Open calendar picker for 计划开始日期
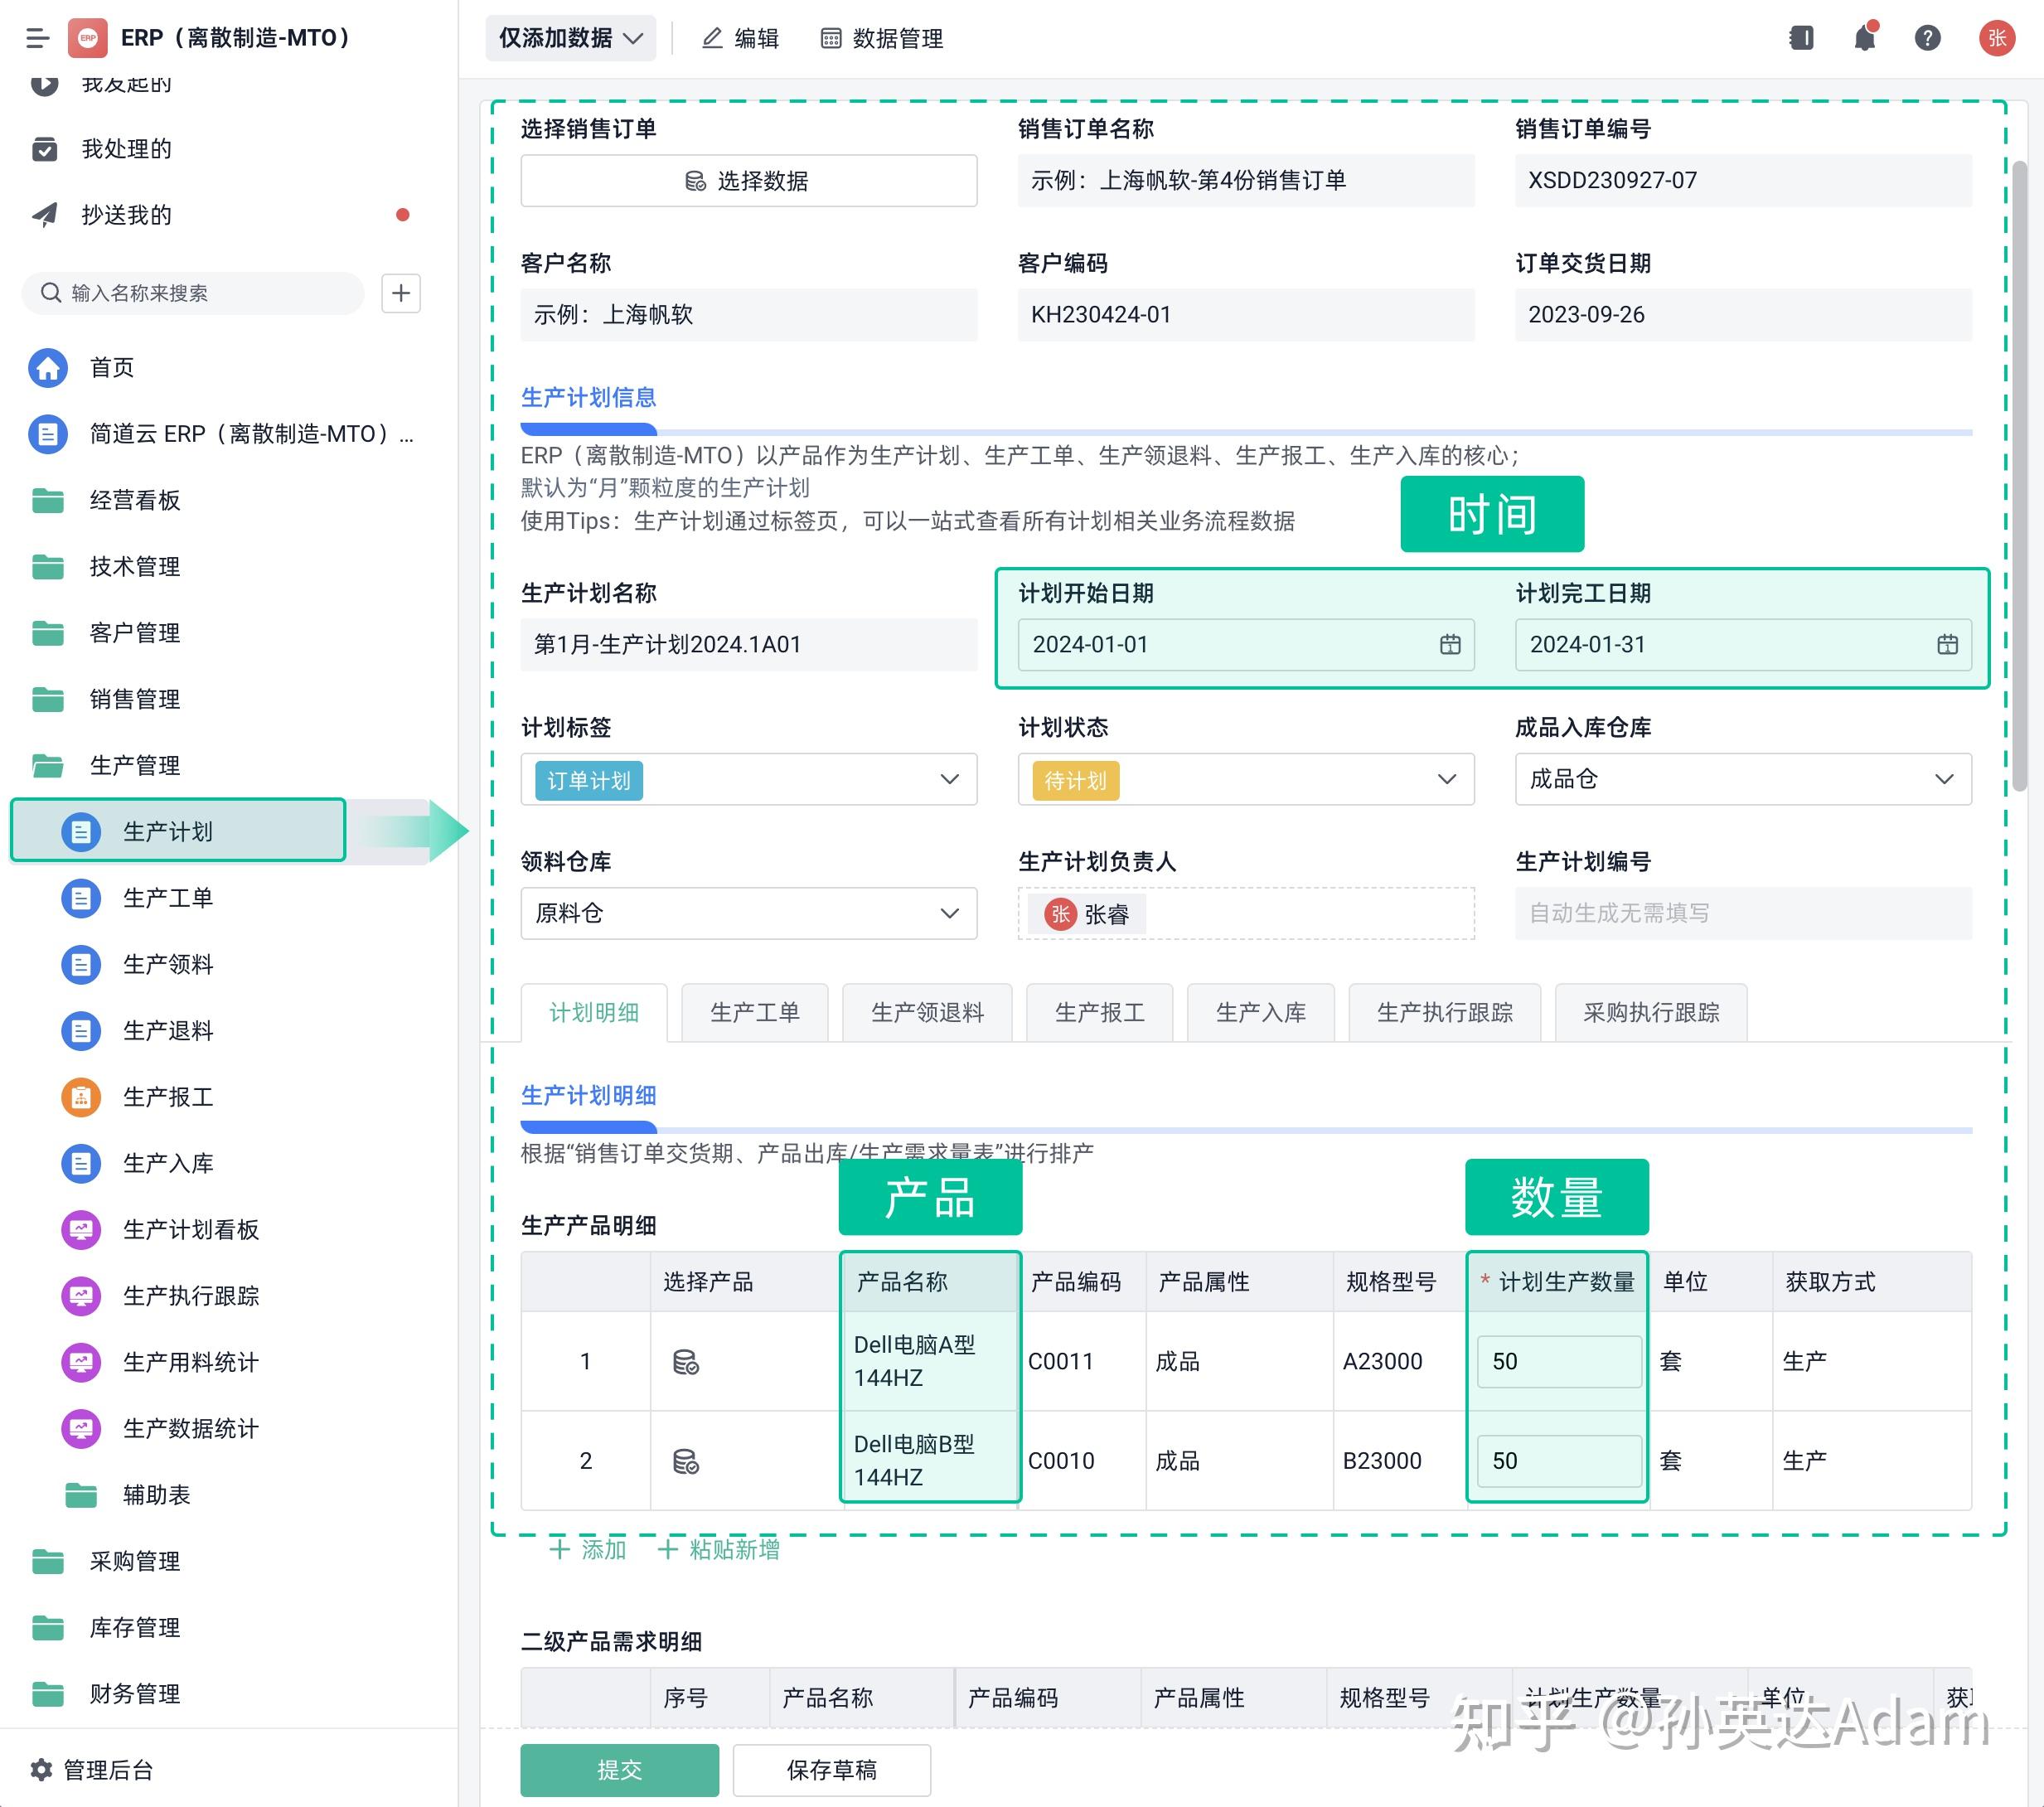This screenshot has width=2044, height=1807. click(1449, 645)
